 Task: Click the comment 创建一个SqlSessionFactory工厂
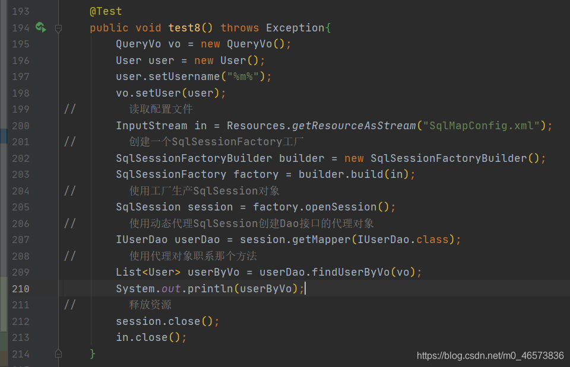point(216,142)
